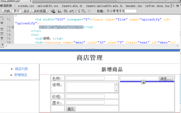181x113 pixels.
Task: Open related file lefter_shop.jsp
Action: click(x=157, y=6)
